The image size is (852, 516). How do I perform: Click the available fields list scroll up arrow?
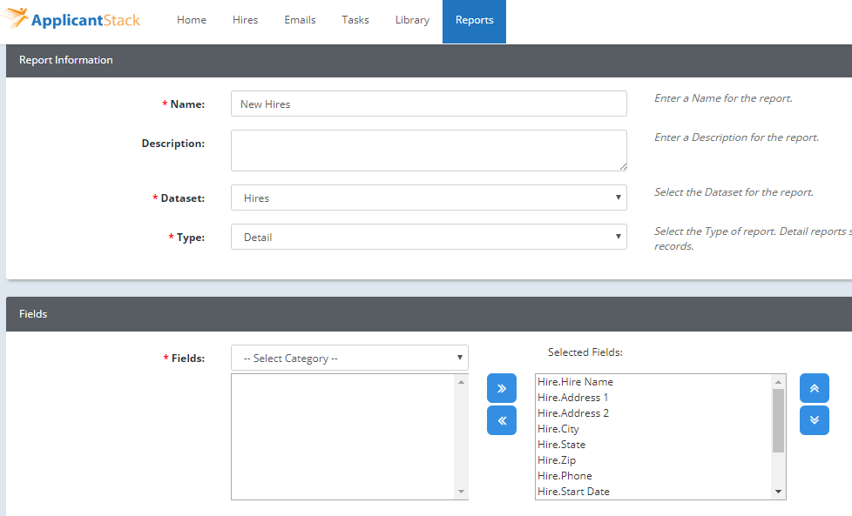[x=461, y=382]
